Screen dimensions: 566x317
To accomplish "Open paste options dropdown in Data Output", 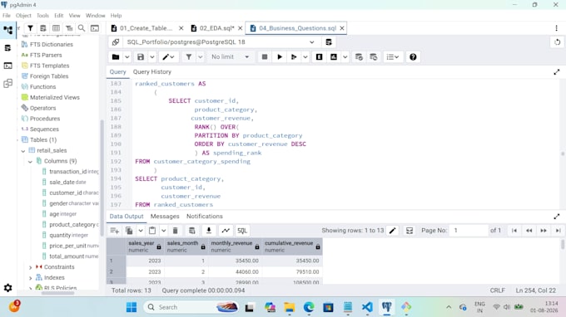I will 163,231.
